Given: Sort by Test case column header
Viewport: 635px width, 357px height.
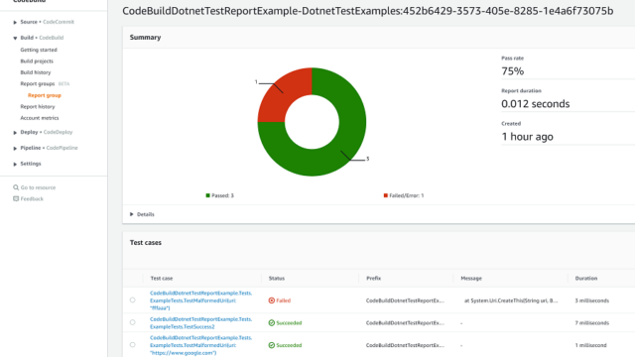Looking at the screenshot, I should (x=162, y=278).
